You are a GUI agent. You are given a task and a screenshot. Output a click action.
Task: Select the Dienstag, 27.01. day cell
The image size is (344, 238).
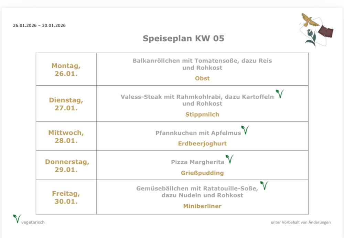(66, 104)
